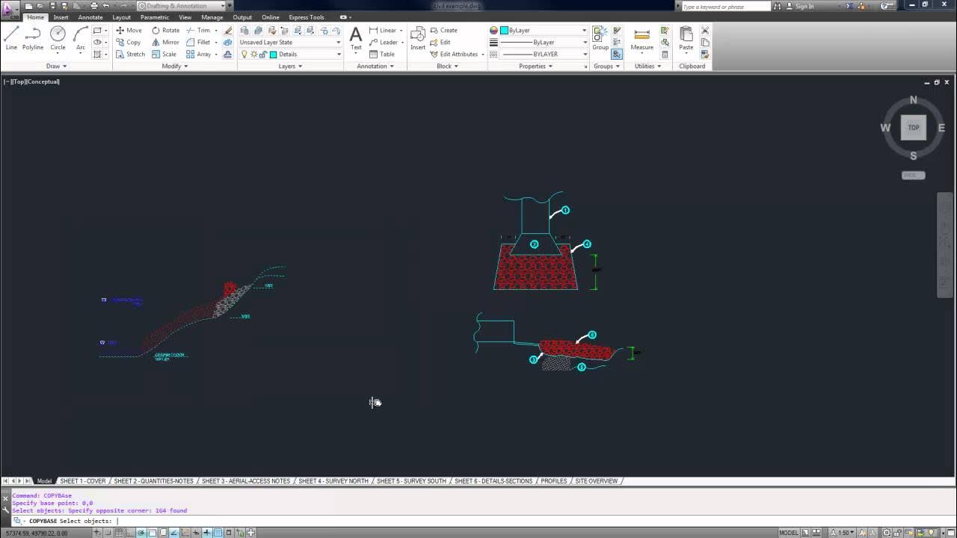Toggle Details layer freeze sun icon
The image size is (957, 538).
(x=254, y=55)
